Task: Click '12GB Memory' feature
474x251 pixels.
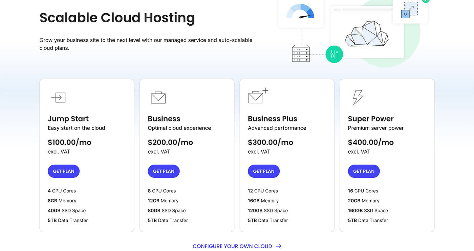Action: 163,201
